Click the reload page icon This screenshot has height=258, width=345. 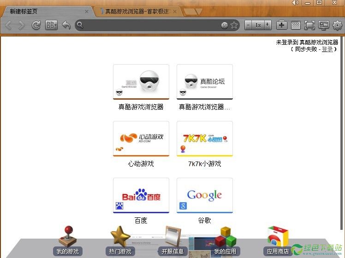(x=36, y=25)
